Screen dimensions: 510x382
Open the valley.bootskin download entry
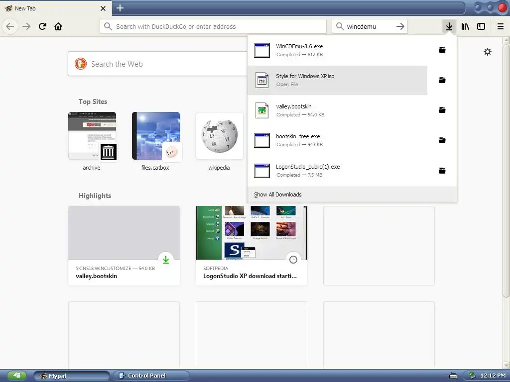point(337,110)
